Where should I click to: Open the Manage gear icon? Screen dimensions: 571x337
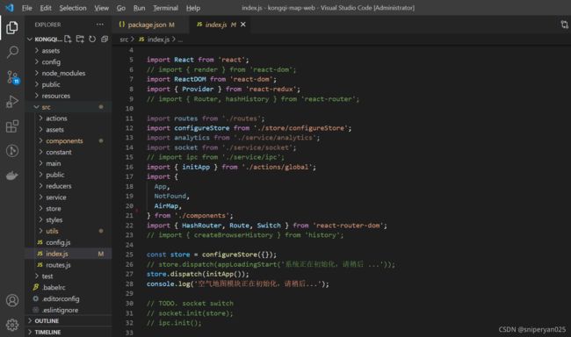12,325
